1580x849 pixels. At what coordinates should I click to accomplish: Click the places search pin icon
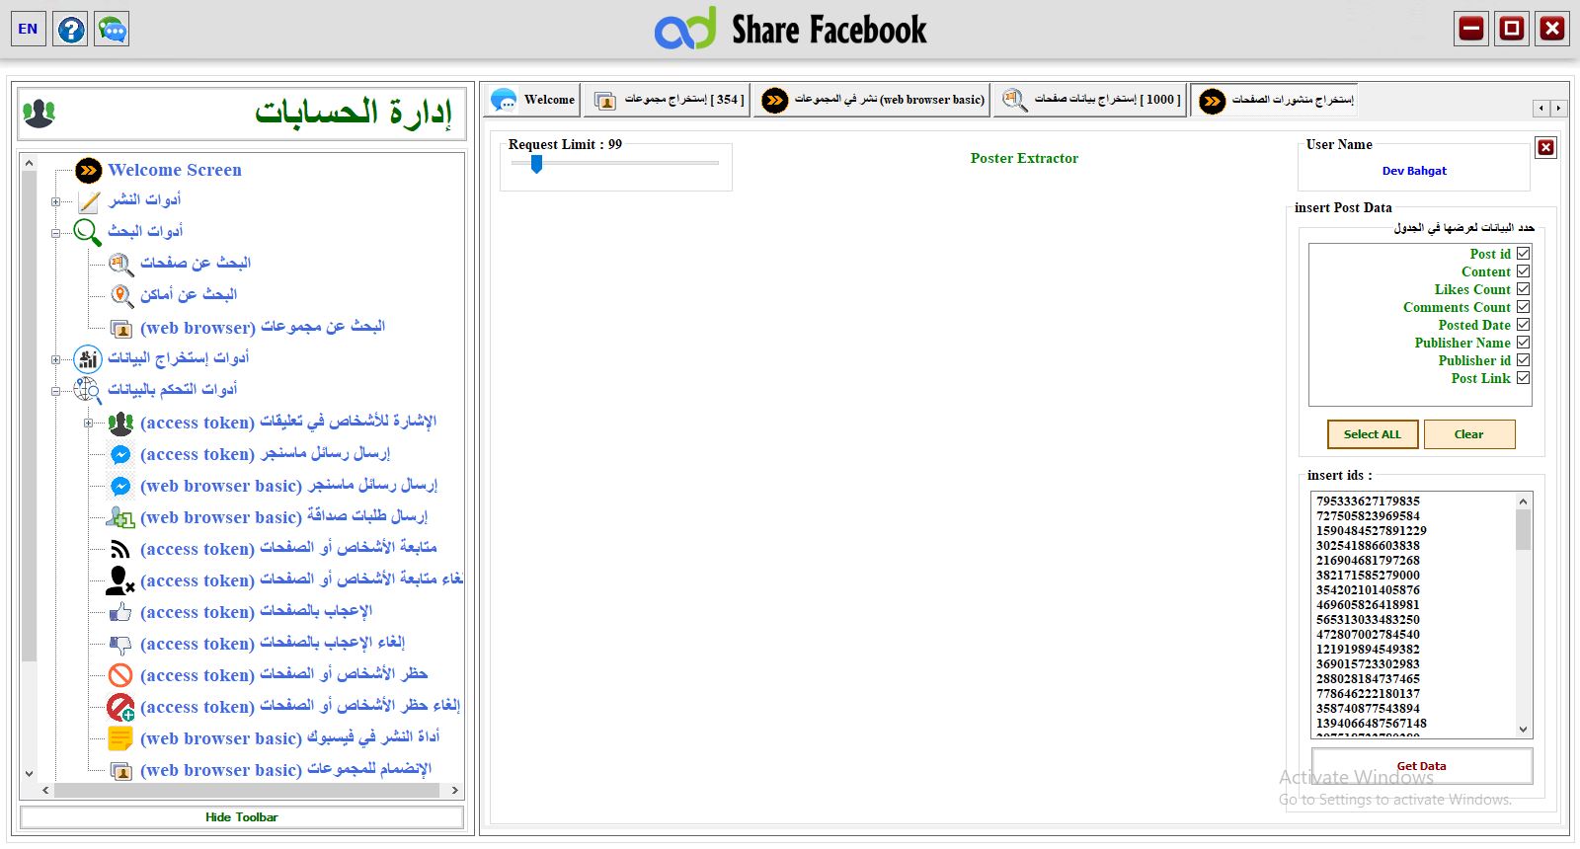(x=120, y=296)
